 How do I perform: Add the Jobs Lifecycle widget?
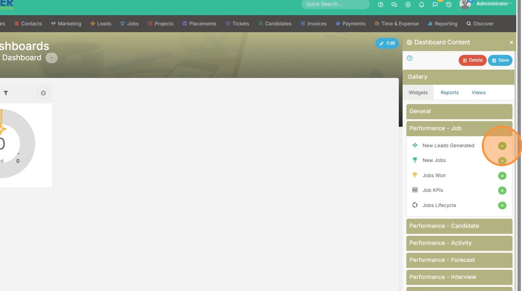coord(502,205)
